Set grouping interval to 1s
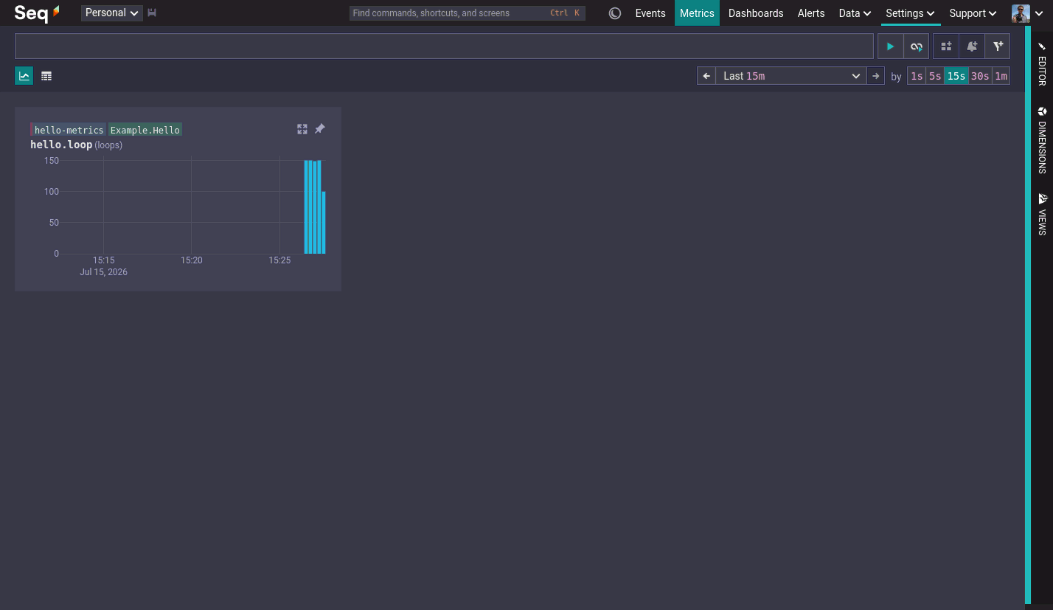Image resolution: width=1053 pixels, height=610 pixels. (x=917, y=76)
